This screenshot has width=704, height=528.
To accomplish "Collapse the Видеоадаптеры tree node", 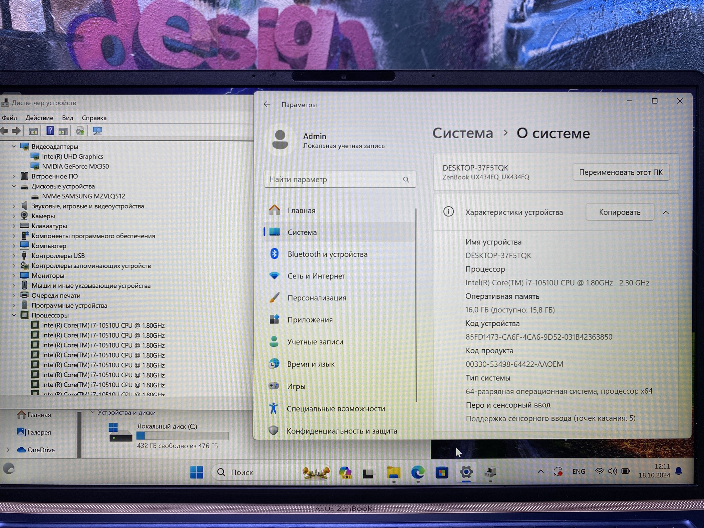I will click(x=14, y=146).
